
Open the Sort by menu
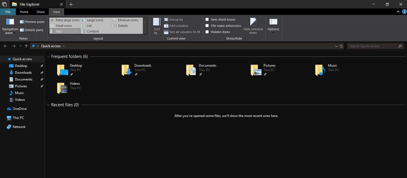157,26
